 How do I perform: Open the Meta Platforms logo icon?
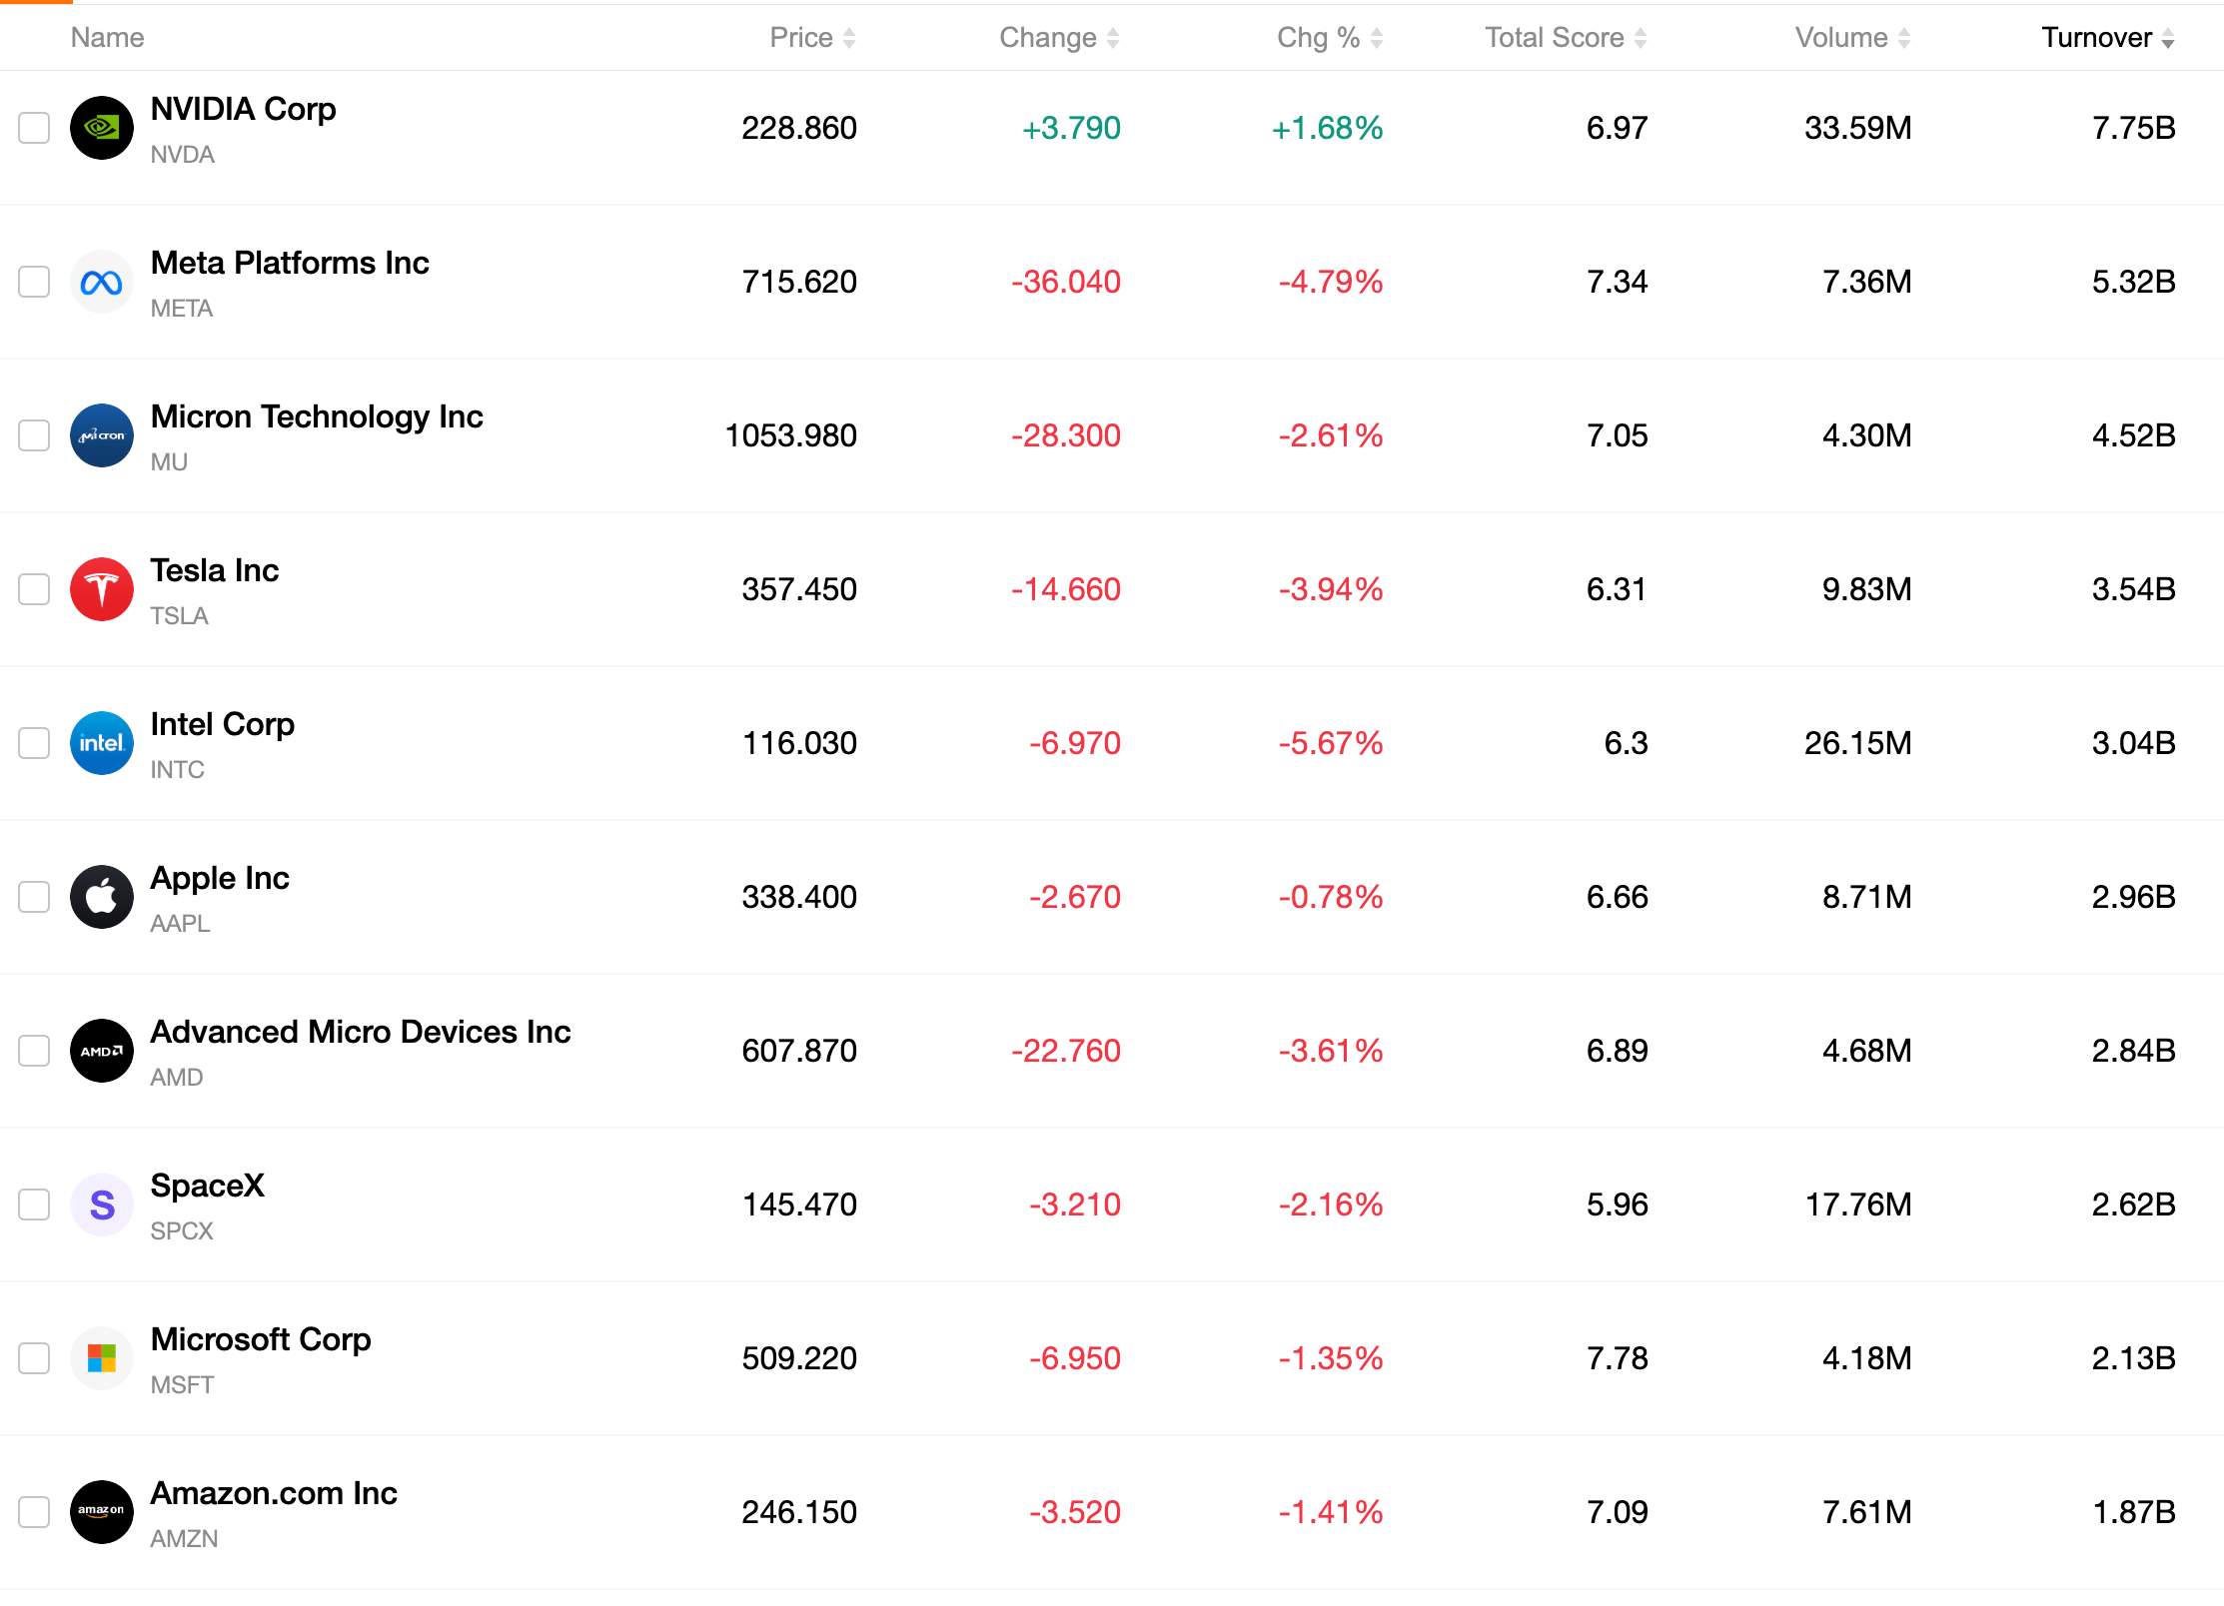102,282
